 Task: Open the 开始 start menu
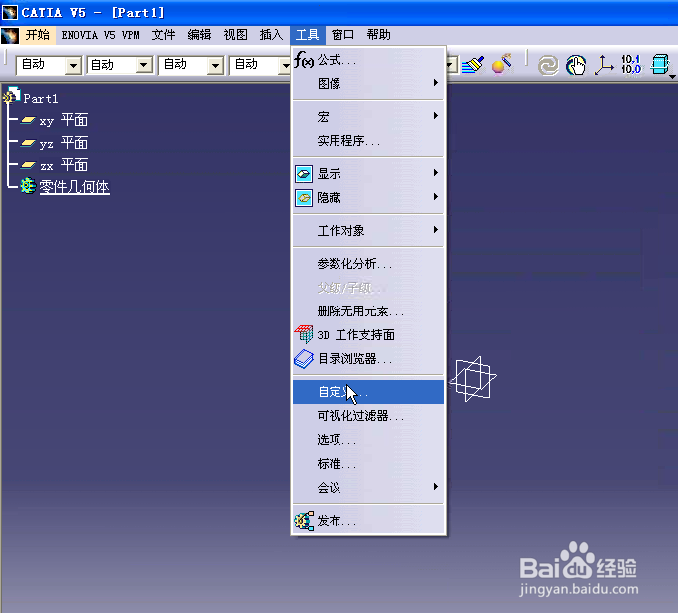[x=38, y=35]
